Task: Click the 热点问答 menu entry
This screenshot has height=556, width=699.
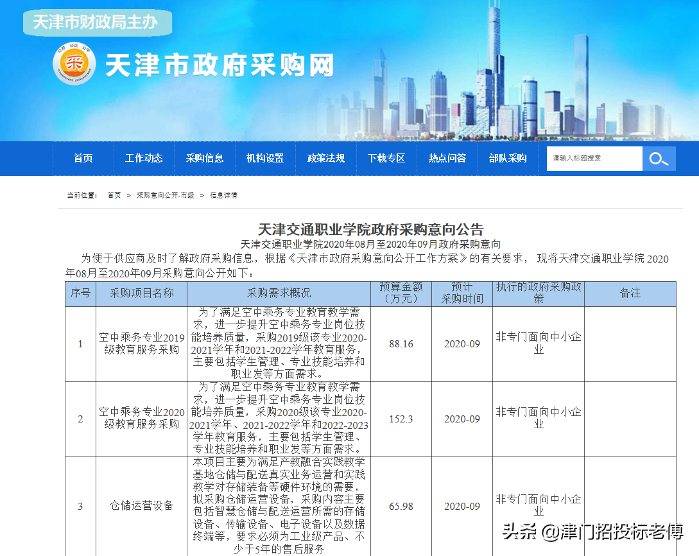Action: pos(447,159)
